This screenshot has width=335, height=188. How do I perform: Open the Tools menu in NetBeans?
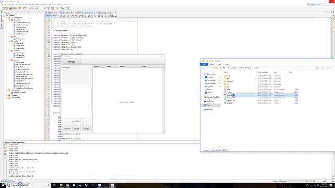54,5
